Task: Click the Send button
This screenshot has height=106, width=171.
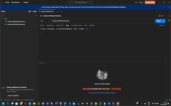Action: [x=159, y=21]
